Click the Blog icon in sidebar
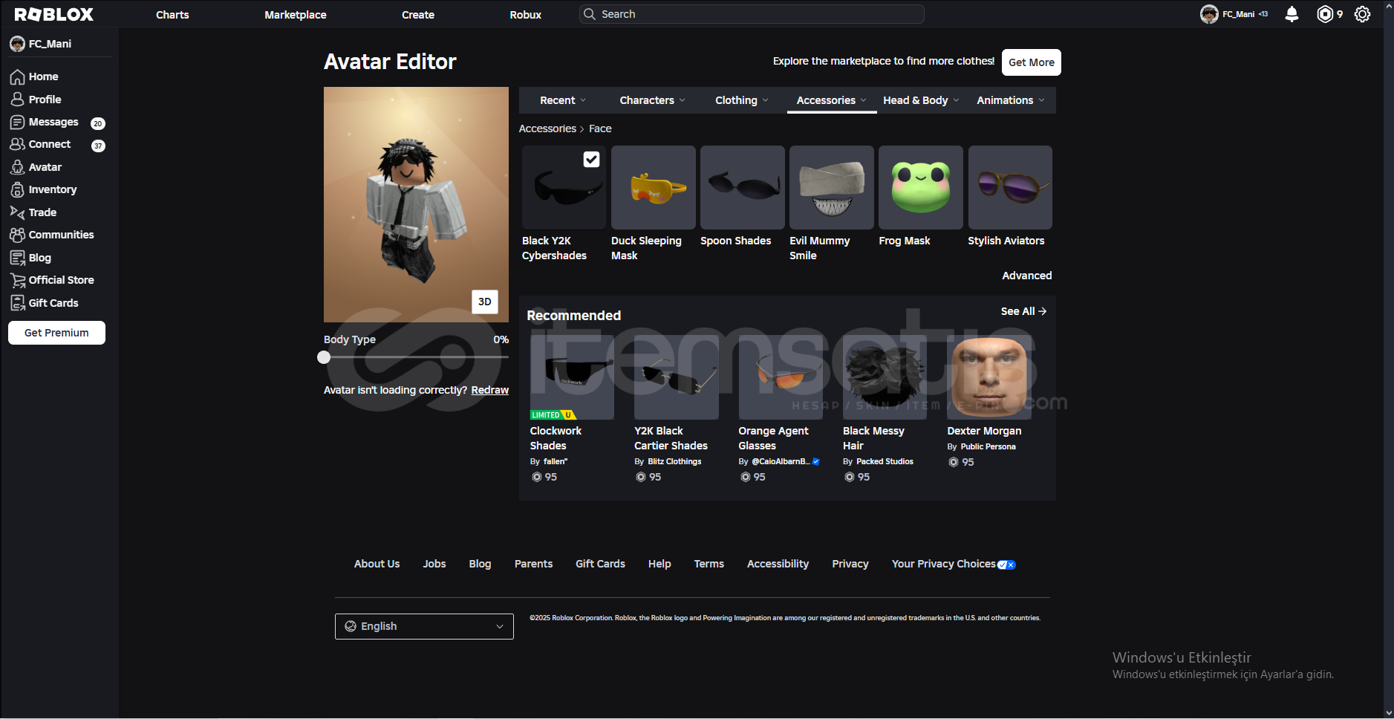 tap(18, 258)
